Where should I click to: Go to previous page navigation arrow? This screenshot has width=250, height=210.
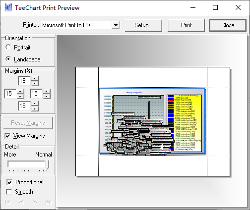[21, 203]
